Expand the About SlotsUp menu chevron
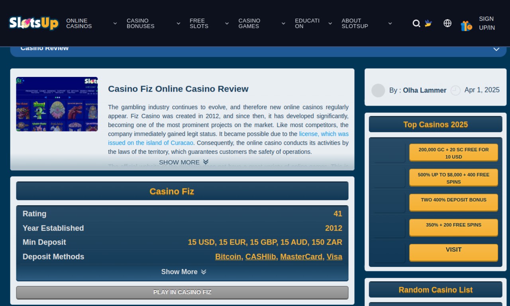The height and width of the screenshot is (306, 510). [x=390, y=24]
